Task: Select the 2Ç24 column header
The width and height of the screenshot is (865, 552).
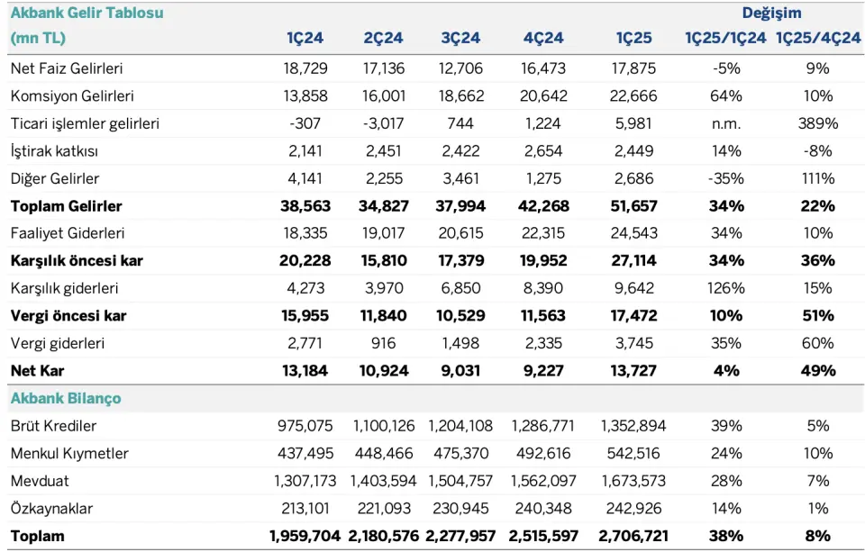Action: [x=383, y=38]
